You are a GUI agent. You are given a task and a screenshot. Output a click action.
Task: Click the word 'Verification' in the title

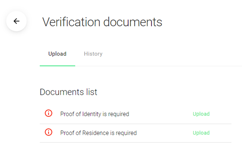point(71,22)
